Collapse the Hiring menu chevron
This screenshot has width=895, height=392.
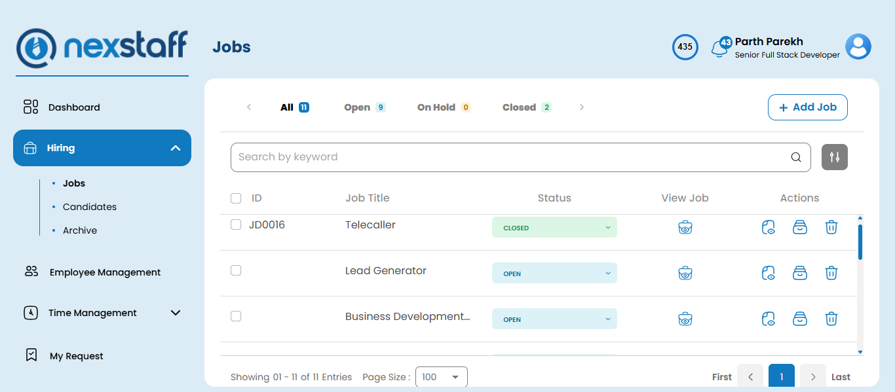[175, 148]
